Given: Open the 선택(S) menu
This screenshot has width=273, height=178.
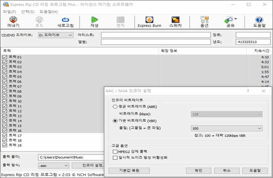Looking at the screenshot, I should 27,12.
